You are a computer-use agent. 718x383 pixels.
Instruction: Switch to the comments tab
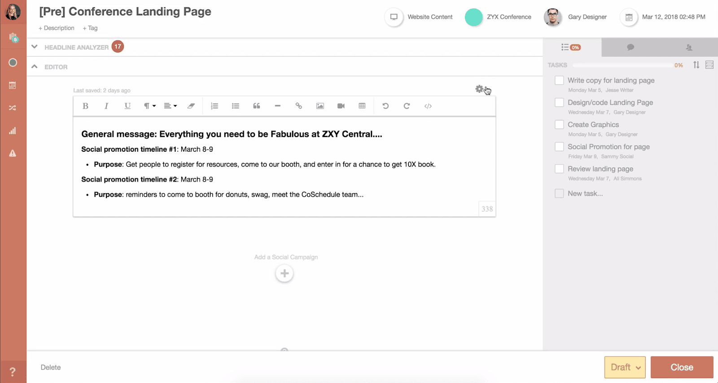630,47
